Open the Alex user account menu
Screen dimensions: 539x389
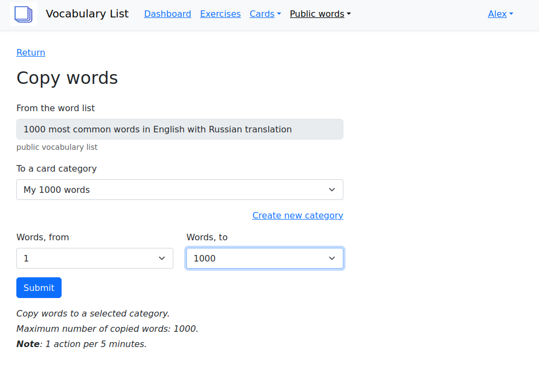pyautogui.click(x=500, y=14)
